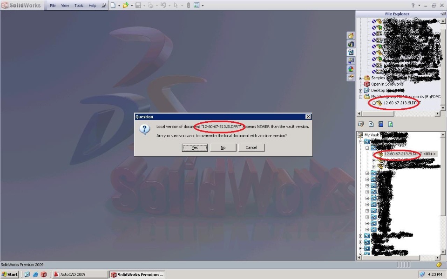Click the File Explorer scroll up arrow
Screen dimensions: 447x279
click(443, 21)
